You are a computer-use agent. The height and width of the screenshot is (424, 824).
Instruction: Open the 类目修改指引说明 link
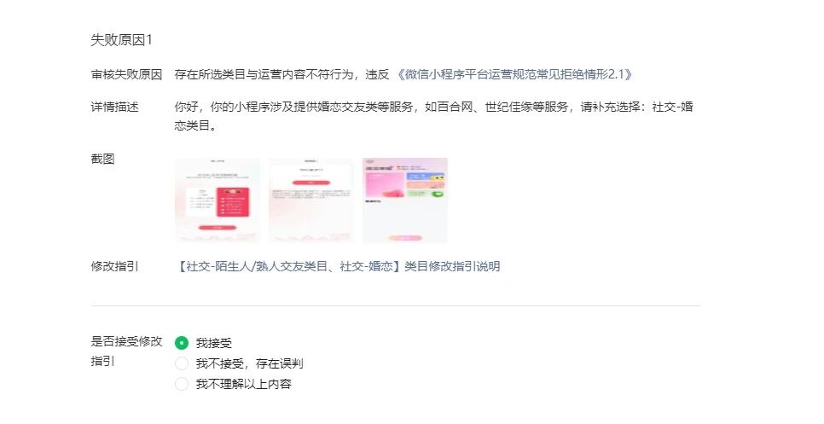(x=338, y=266)
